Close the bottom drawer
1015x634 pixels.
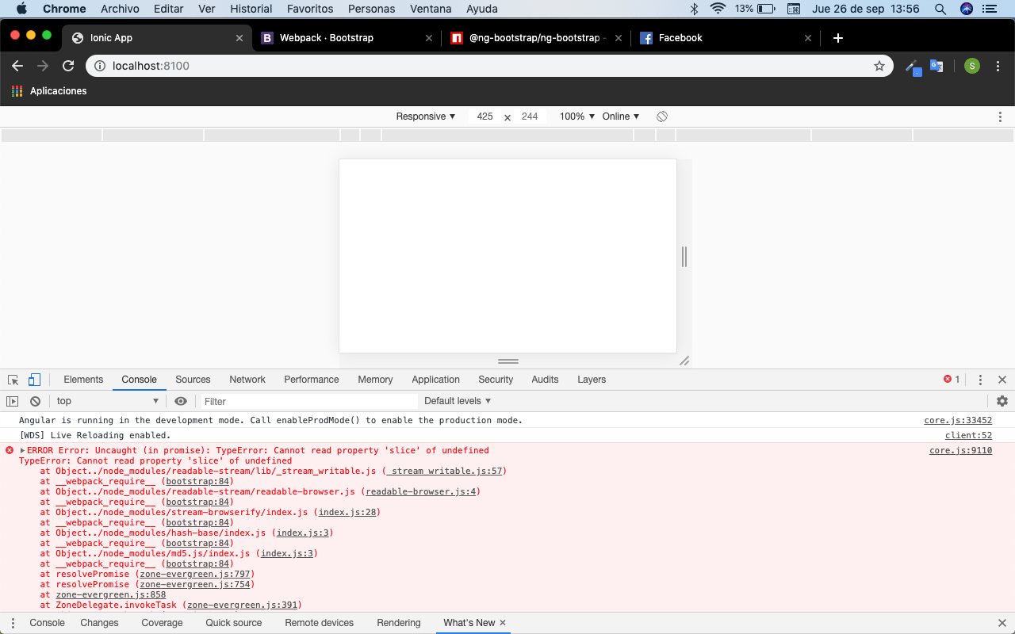pos(1002,623)
